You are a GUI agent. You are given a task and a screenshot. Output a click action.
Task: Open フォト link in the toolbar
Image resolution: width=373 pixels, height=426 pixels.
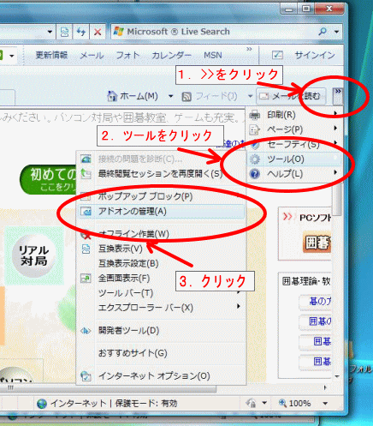tap(127, 55)
